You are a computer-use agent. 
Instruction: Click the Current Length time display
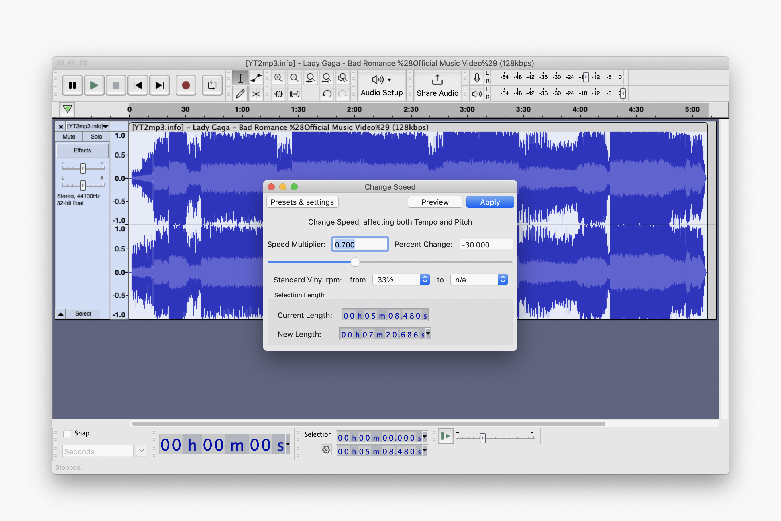click(x=385, y=316)
